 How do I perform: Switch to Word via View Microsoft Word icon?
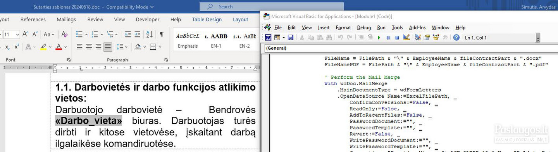click(268, 38)
